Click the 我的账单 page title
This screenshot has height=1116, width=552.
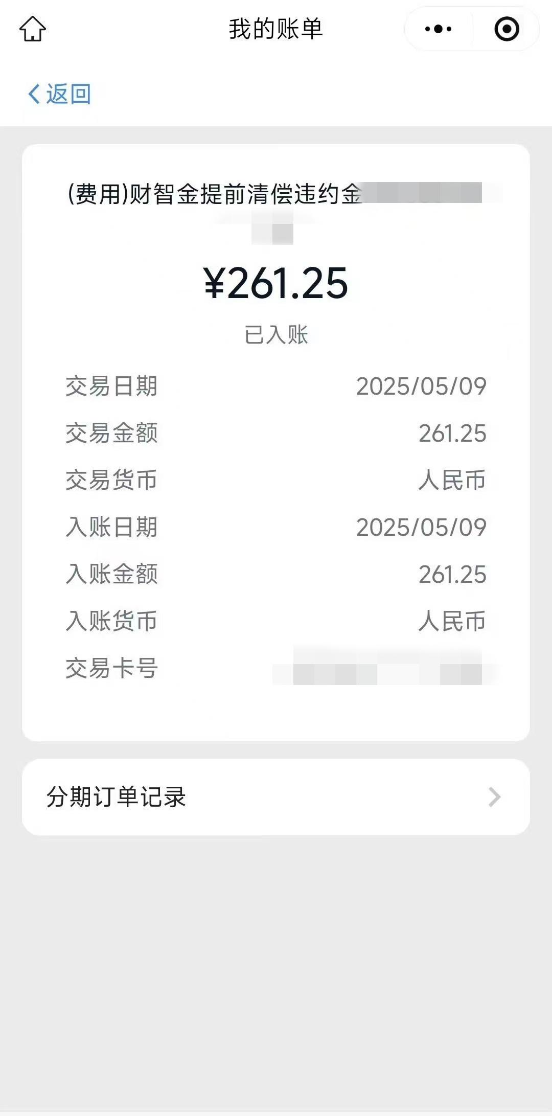point(275,29)
